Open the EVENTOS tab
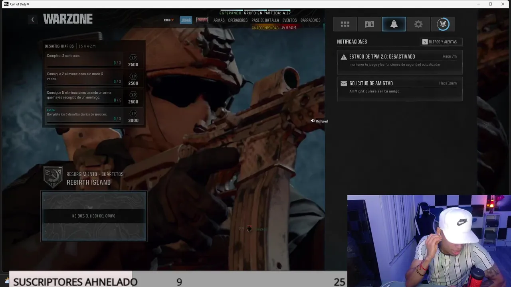511x287 pixels. click(289, 20)
